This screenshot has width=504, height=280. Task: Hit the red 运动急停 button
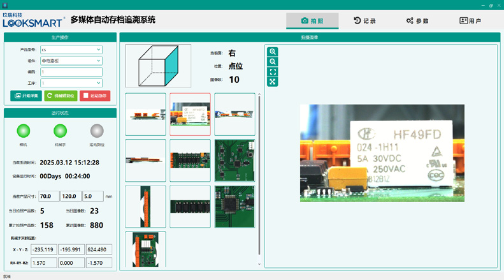click(x=95, y=96)
